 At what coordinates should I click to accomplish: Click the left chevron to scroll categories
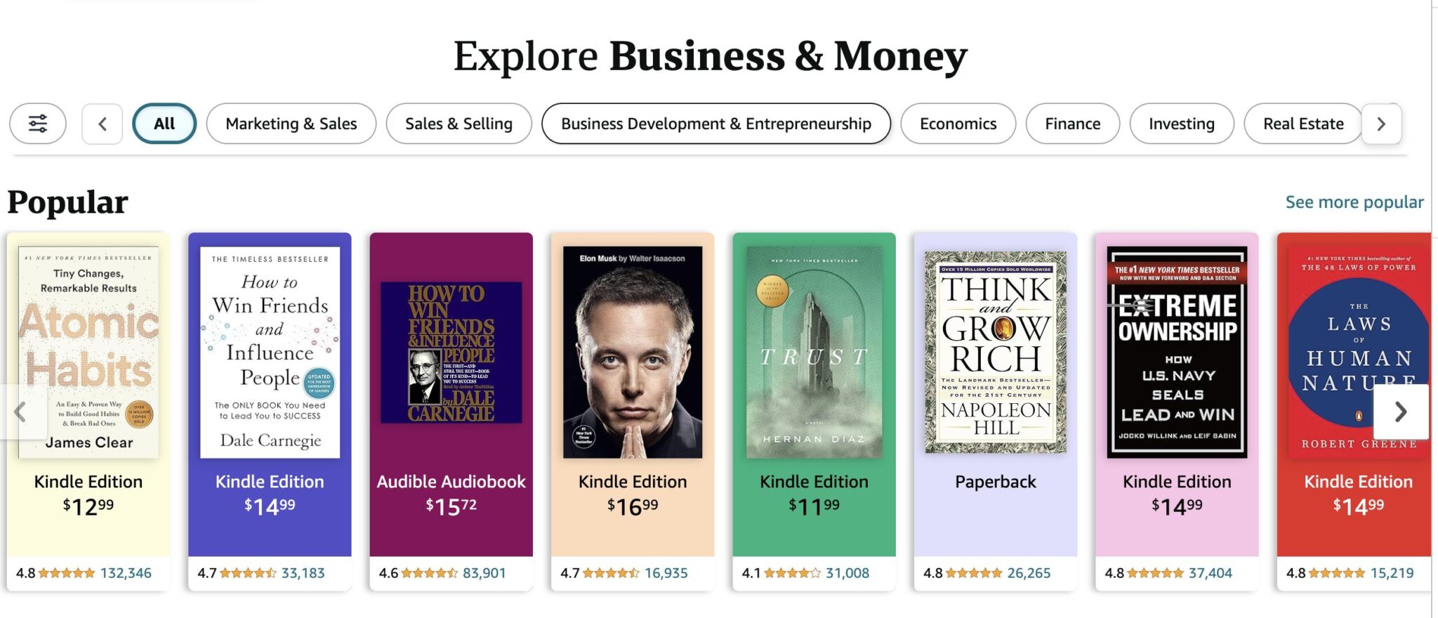pos(101,124)
